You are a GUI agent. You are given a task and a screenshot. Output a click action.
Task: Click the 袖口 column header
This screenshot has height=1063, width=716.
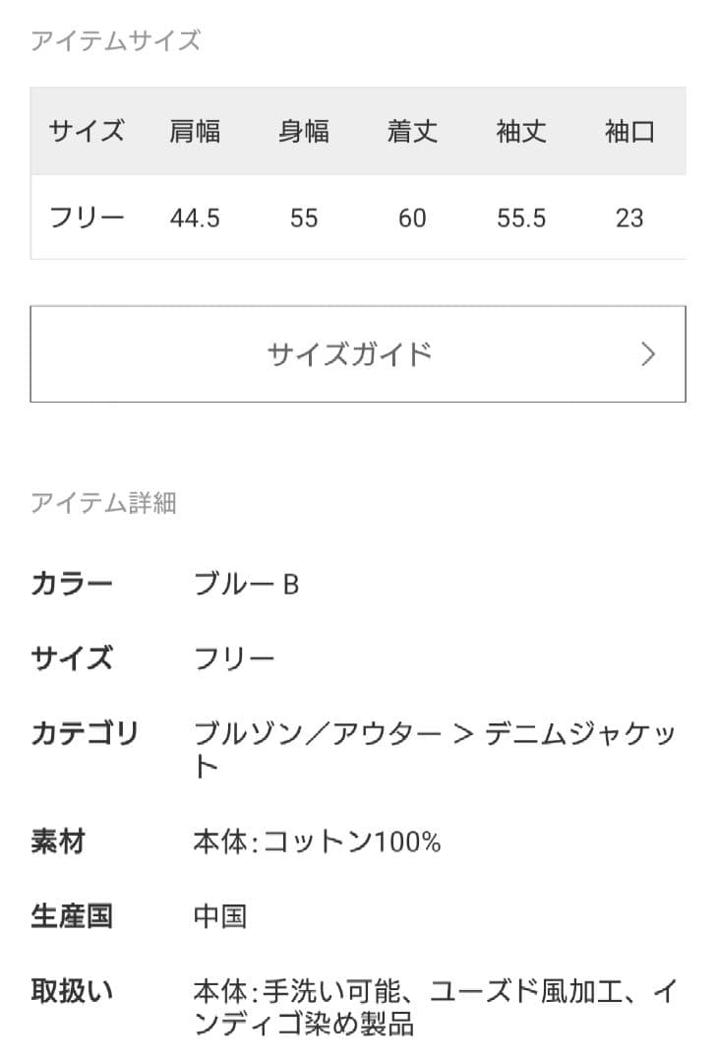click(x=629, y=131)
